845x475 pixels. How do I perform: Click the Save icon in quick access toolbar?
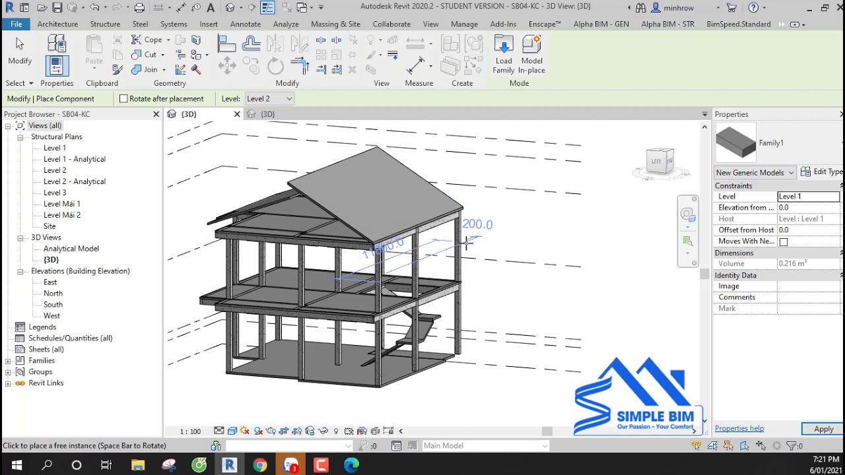click(57, 8)
